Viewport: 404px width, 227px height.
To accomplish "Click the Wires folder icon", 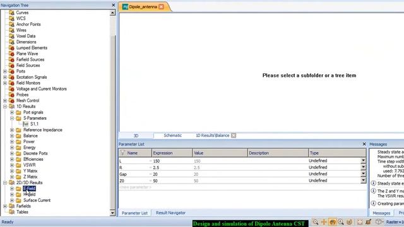I will [11, 30].
